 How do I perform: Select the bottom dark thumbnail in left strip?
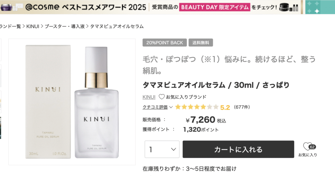click(0, 128)
